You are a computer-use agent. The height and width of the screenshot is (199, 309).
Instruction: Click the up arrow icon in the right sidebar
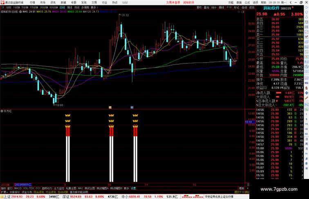click(307, 13)
